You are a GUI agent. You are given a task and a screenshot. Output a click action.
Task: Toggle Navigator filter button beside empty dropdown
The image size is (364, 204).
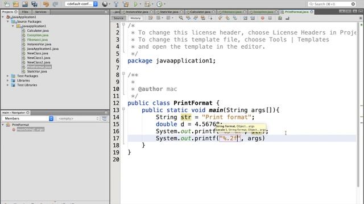tap(105, 118)
